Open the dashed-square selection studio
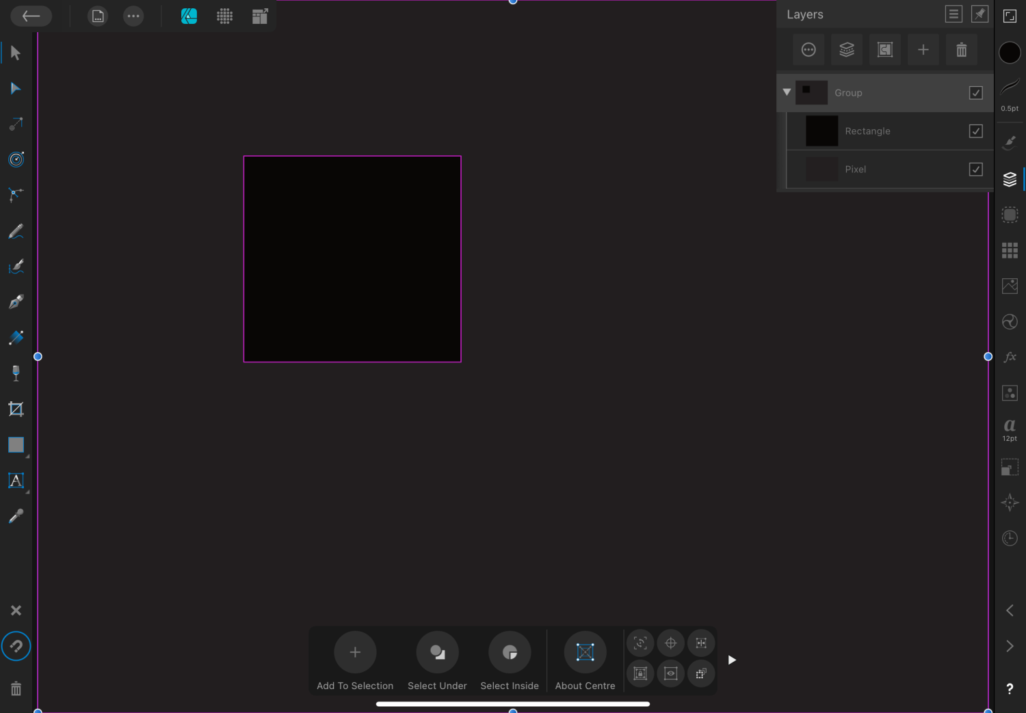Image resolution: width=1026 pixels, height=713 pixels. point(1010,215)
